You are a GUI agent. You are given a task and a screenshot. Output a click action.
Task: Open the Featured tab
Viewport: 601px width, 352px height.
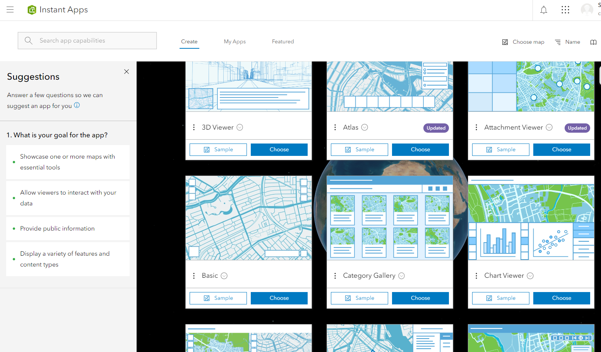coord(283,41)
